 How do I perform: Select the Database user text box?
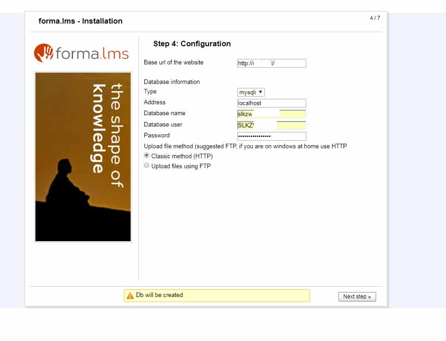point(271,125)
